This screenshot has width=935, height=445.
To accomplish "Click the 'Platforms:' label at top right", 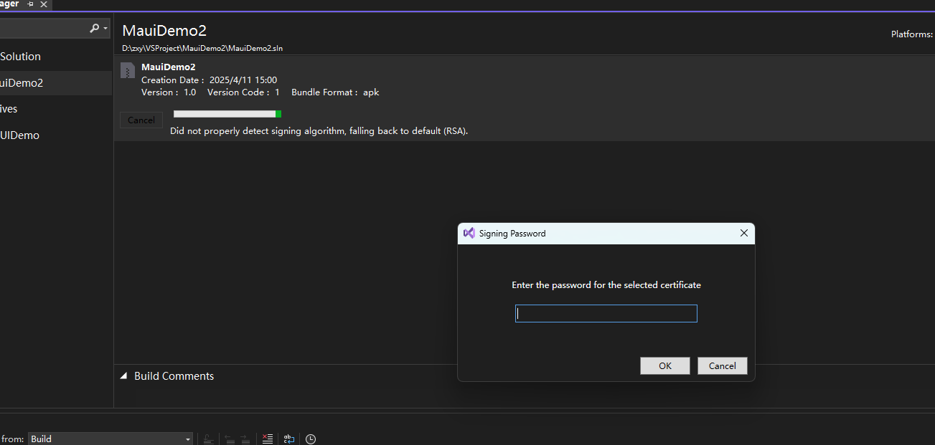I will (x=912, y=34).
